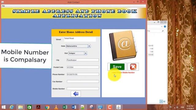Click the green Save button
The width and height of the screenshot is (196, 110).
(117, 67)
